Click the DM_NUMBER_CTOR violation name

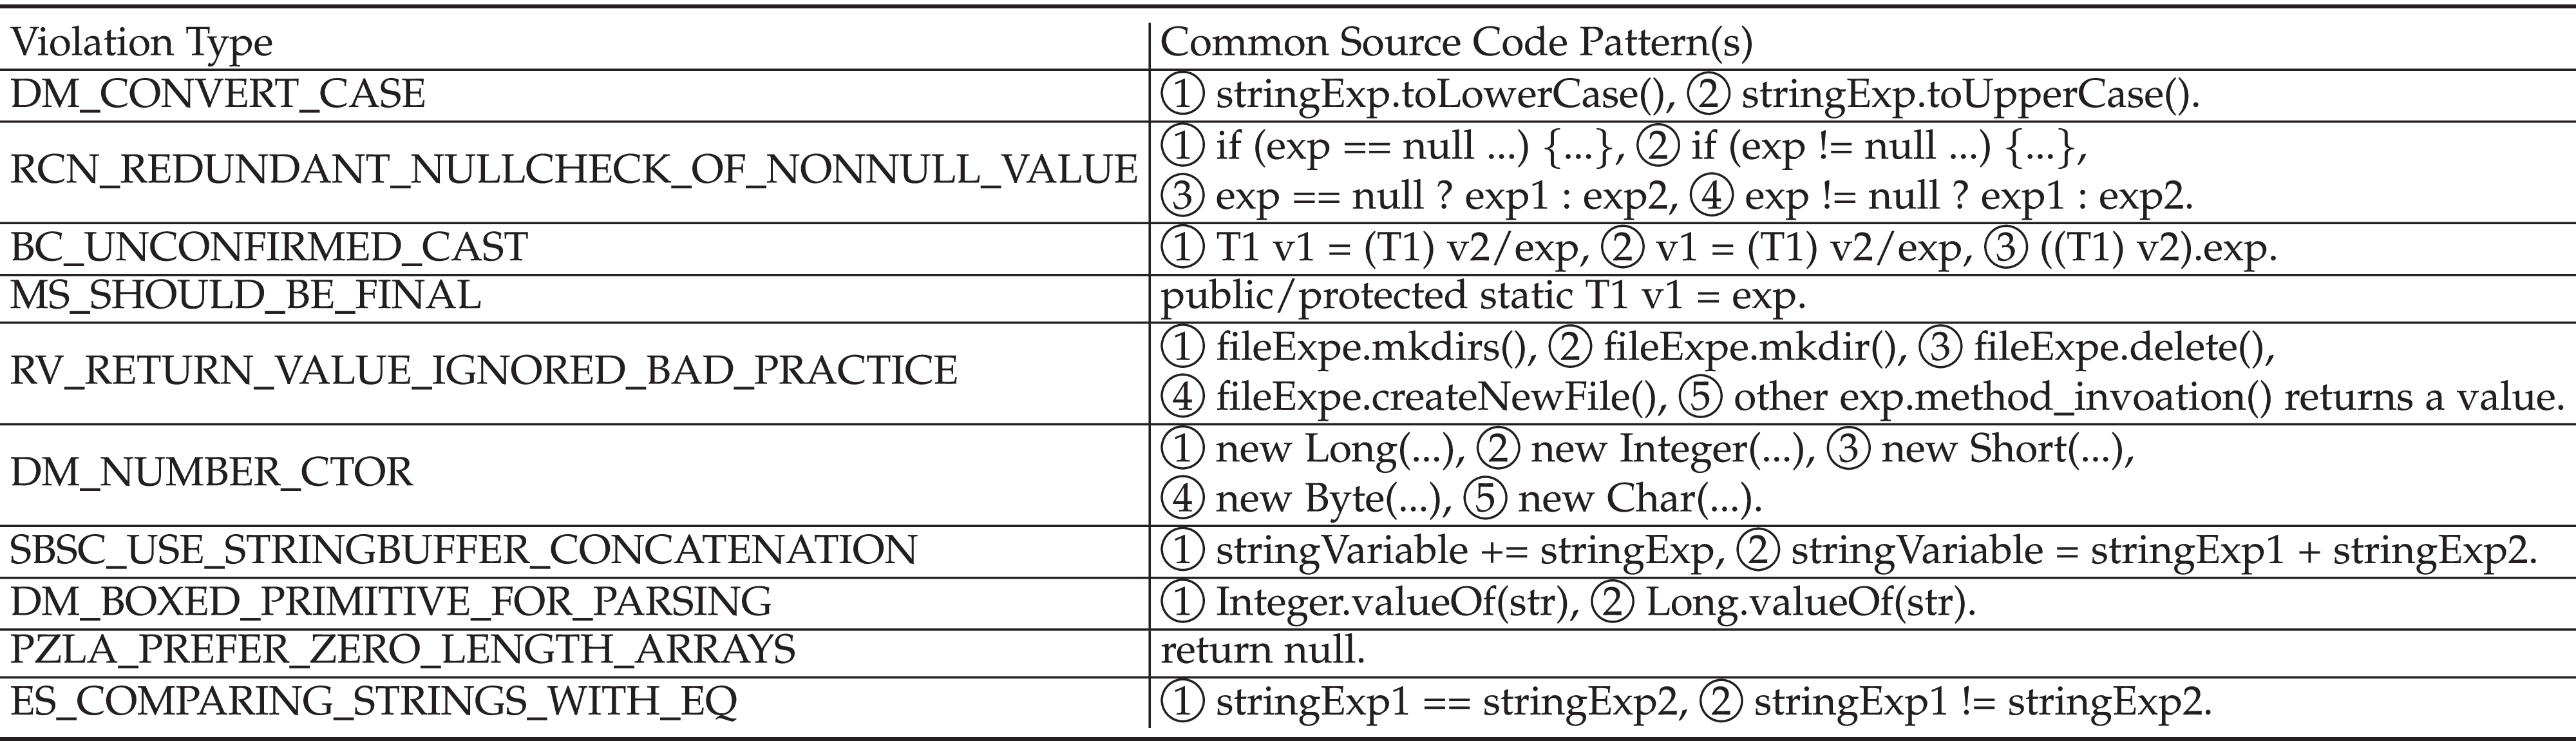[x=211, y=472]
